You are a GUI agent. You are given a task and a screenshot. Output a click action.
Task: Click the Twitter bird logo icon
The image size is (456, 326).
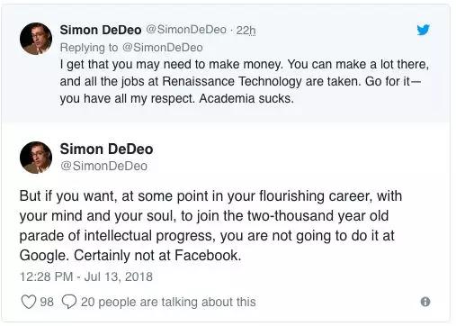coord(423,30)
